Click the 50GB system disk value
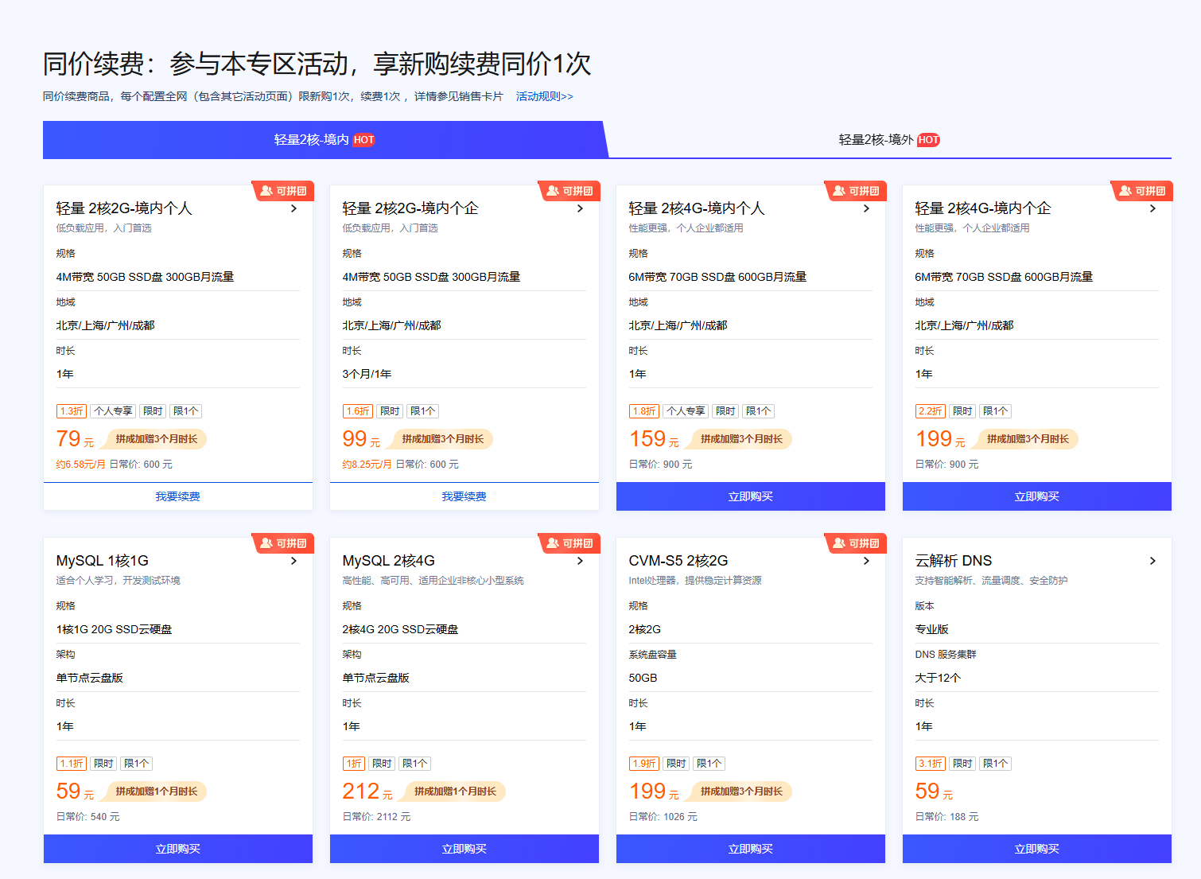1201x879 pixels. (643, 678)
